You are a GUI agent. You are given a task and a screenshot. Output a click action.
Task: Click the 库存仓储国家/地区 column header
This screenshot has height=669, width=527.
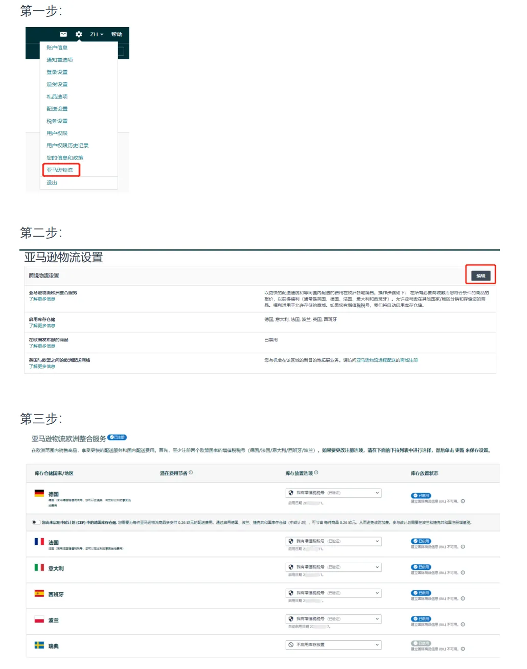[x=54, y=473]
